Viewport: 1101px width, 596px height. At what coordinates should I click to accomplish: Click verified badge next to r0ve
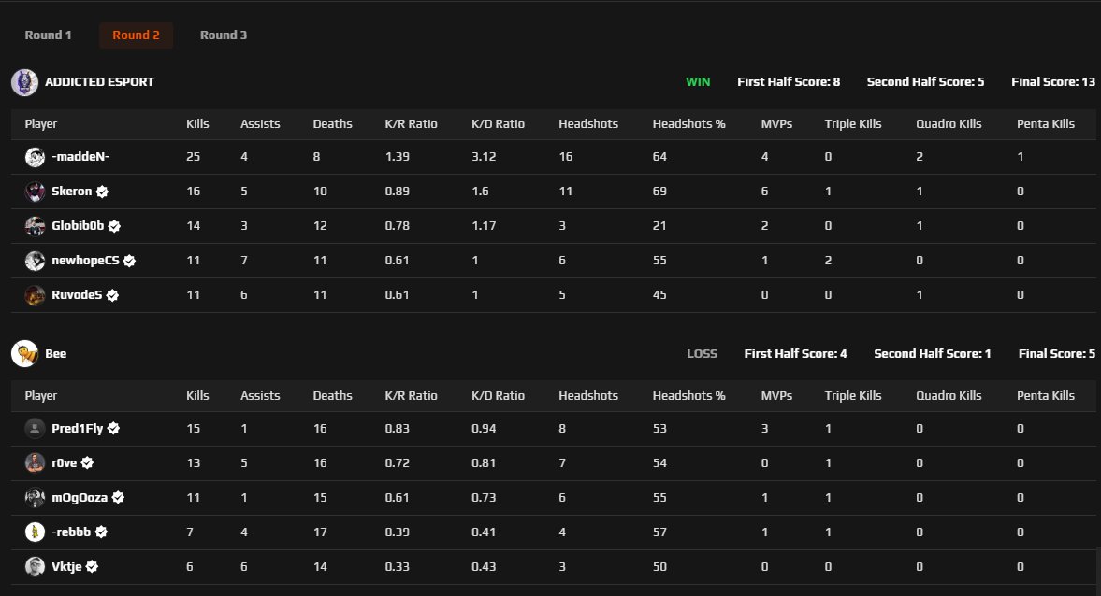click(87, 462)
